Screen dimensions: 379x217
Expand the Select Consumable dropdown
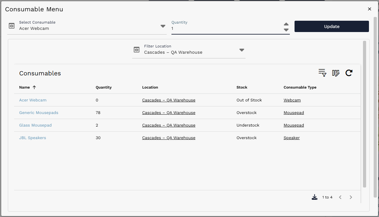(x=163, y=26)
